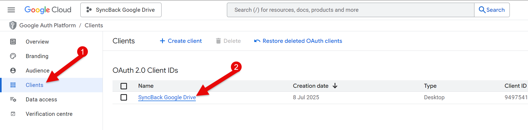The image size is (528, 130).
Task: Click the Branding palette icon
Action: click(x=13, y=56)
